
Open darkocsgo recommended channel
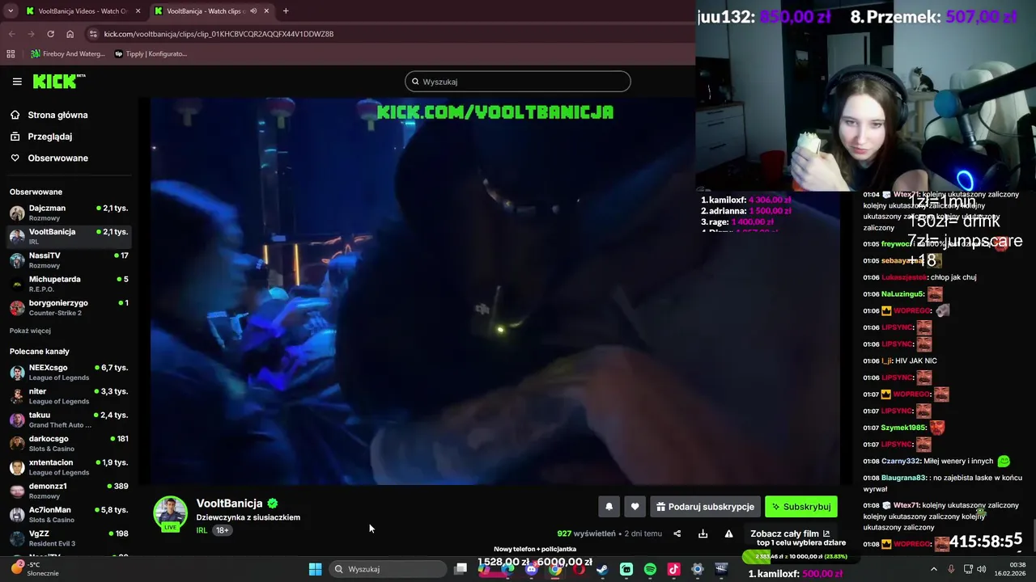tap(69, 443)
